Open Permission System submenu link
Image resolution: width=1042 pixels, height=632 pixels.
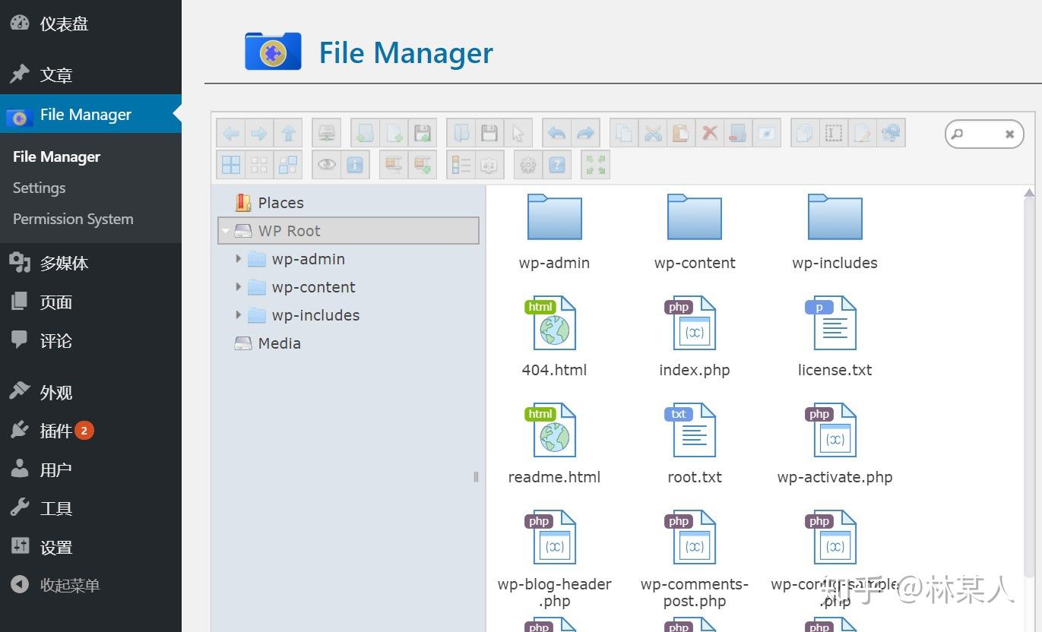pos(73,219)
